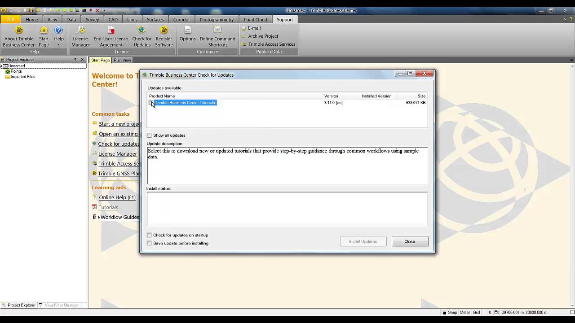Close the Start Page tab area

[571, 60]
